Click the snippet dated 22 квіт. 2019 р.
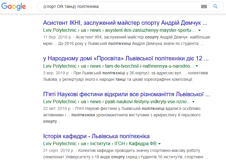This screenshot has height=165, width=226. [122, 115]
